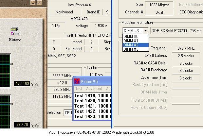Click the upper temperature graph slider handle
This screenshot has width=203, height=136.
tap(11, 64)
